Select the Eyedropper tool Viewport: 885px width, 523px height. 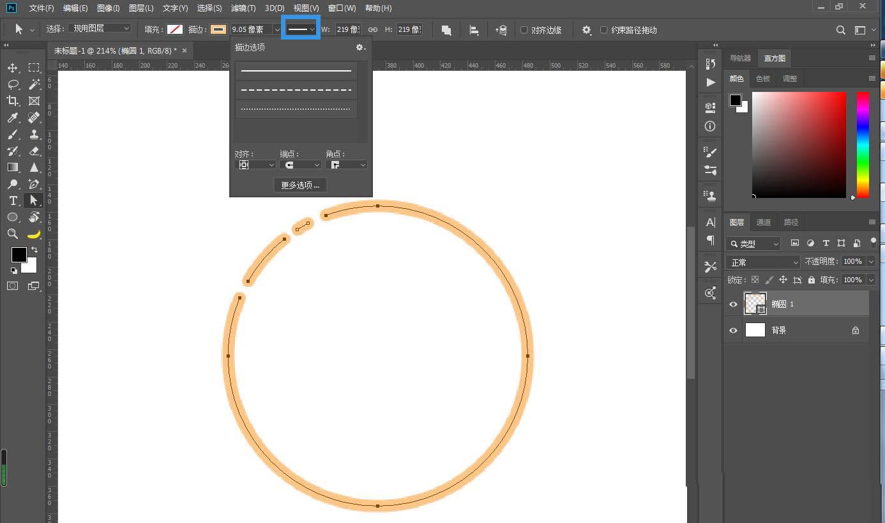click(13, 117)
